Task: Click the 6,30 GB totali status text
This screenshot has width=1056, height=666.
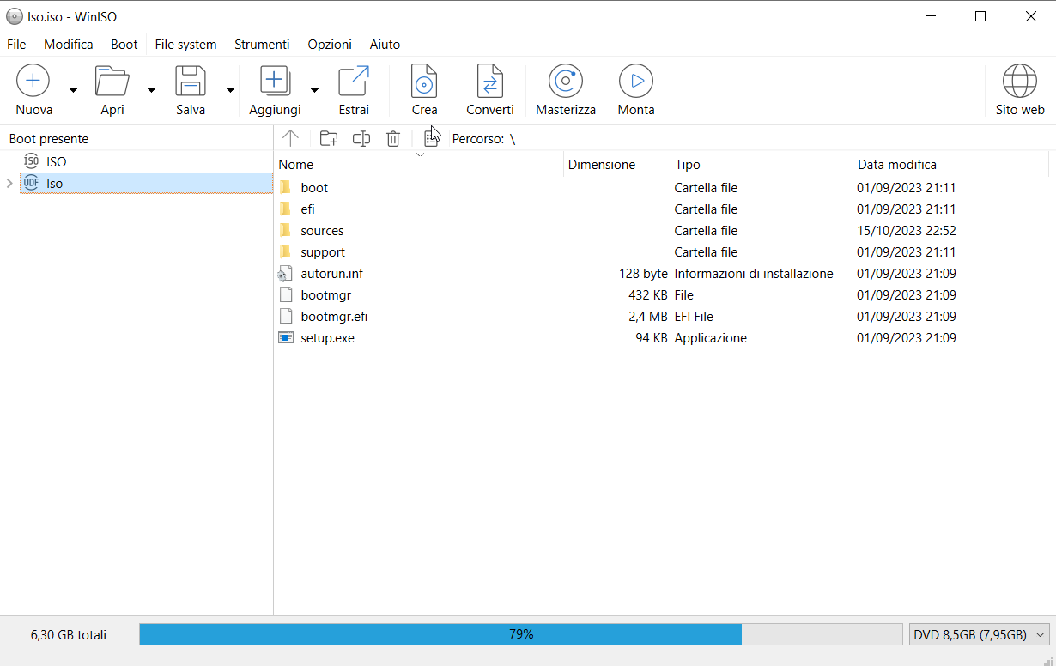Action: pos(69,635)
